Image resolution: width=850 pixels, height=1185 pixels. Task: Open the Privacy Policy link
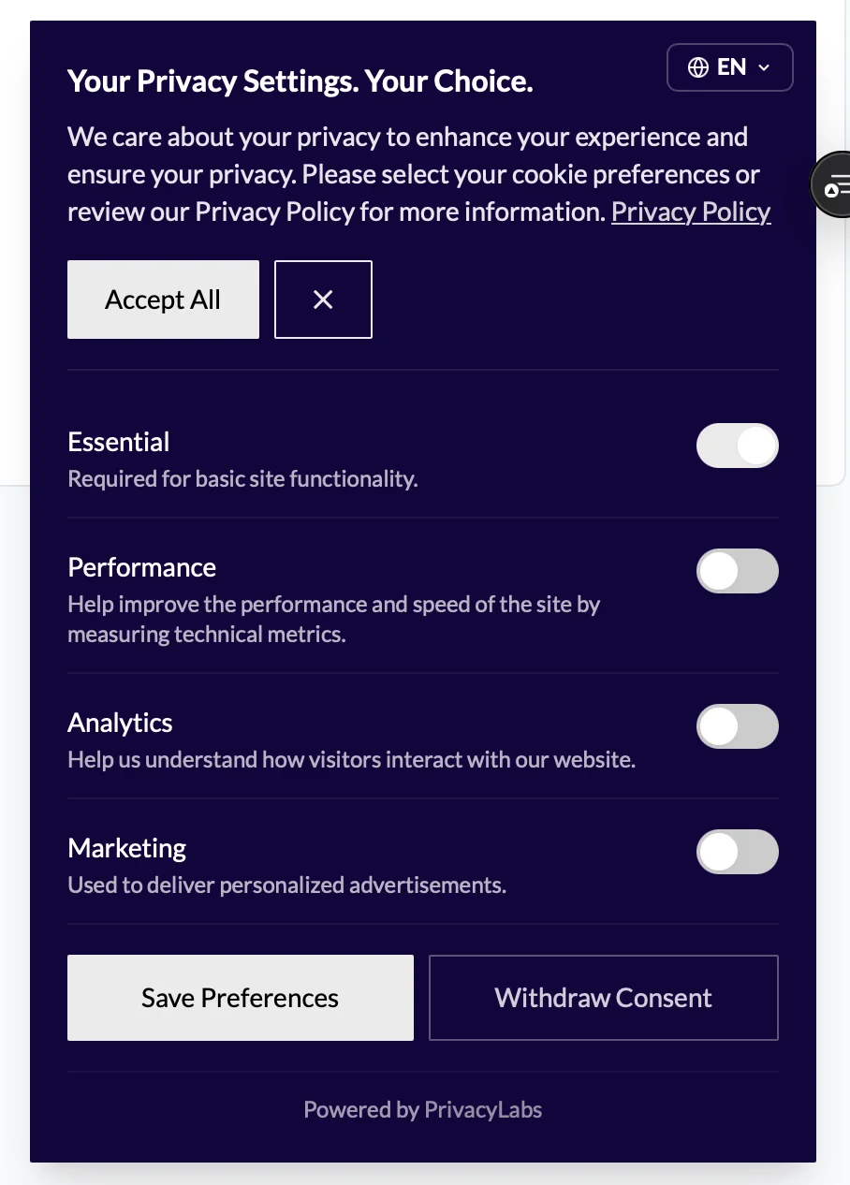691,212
